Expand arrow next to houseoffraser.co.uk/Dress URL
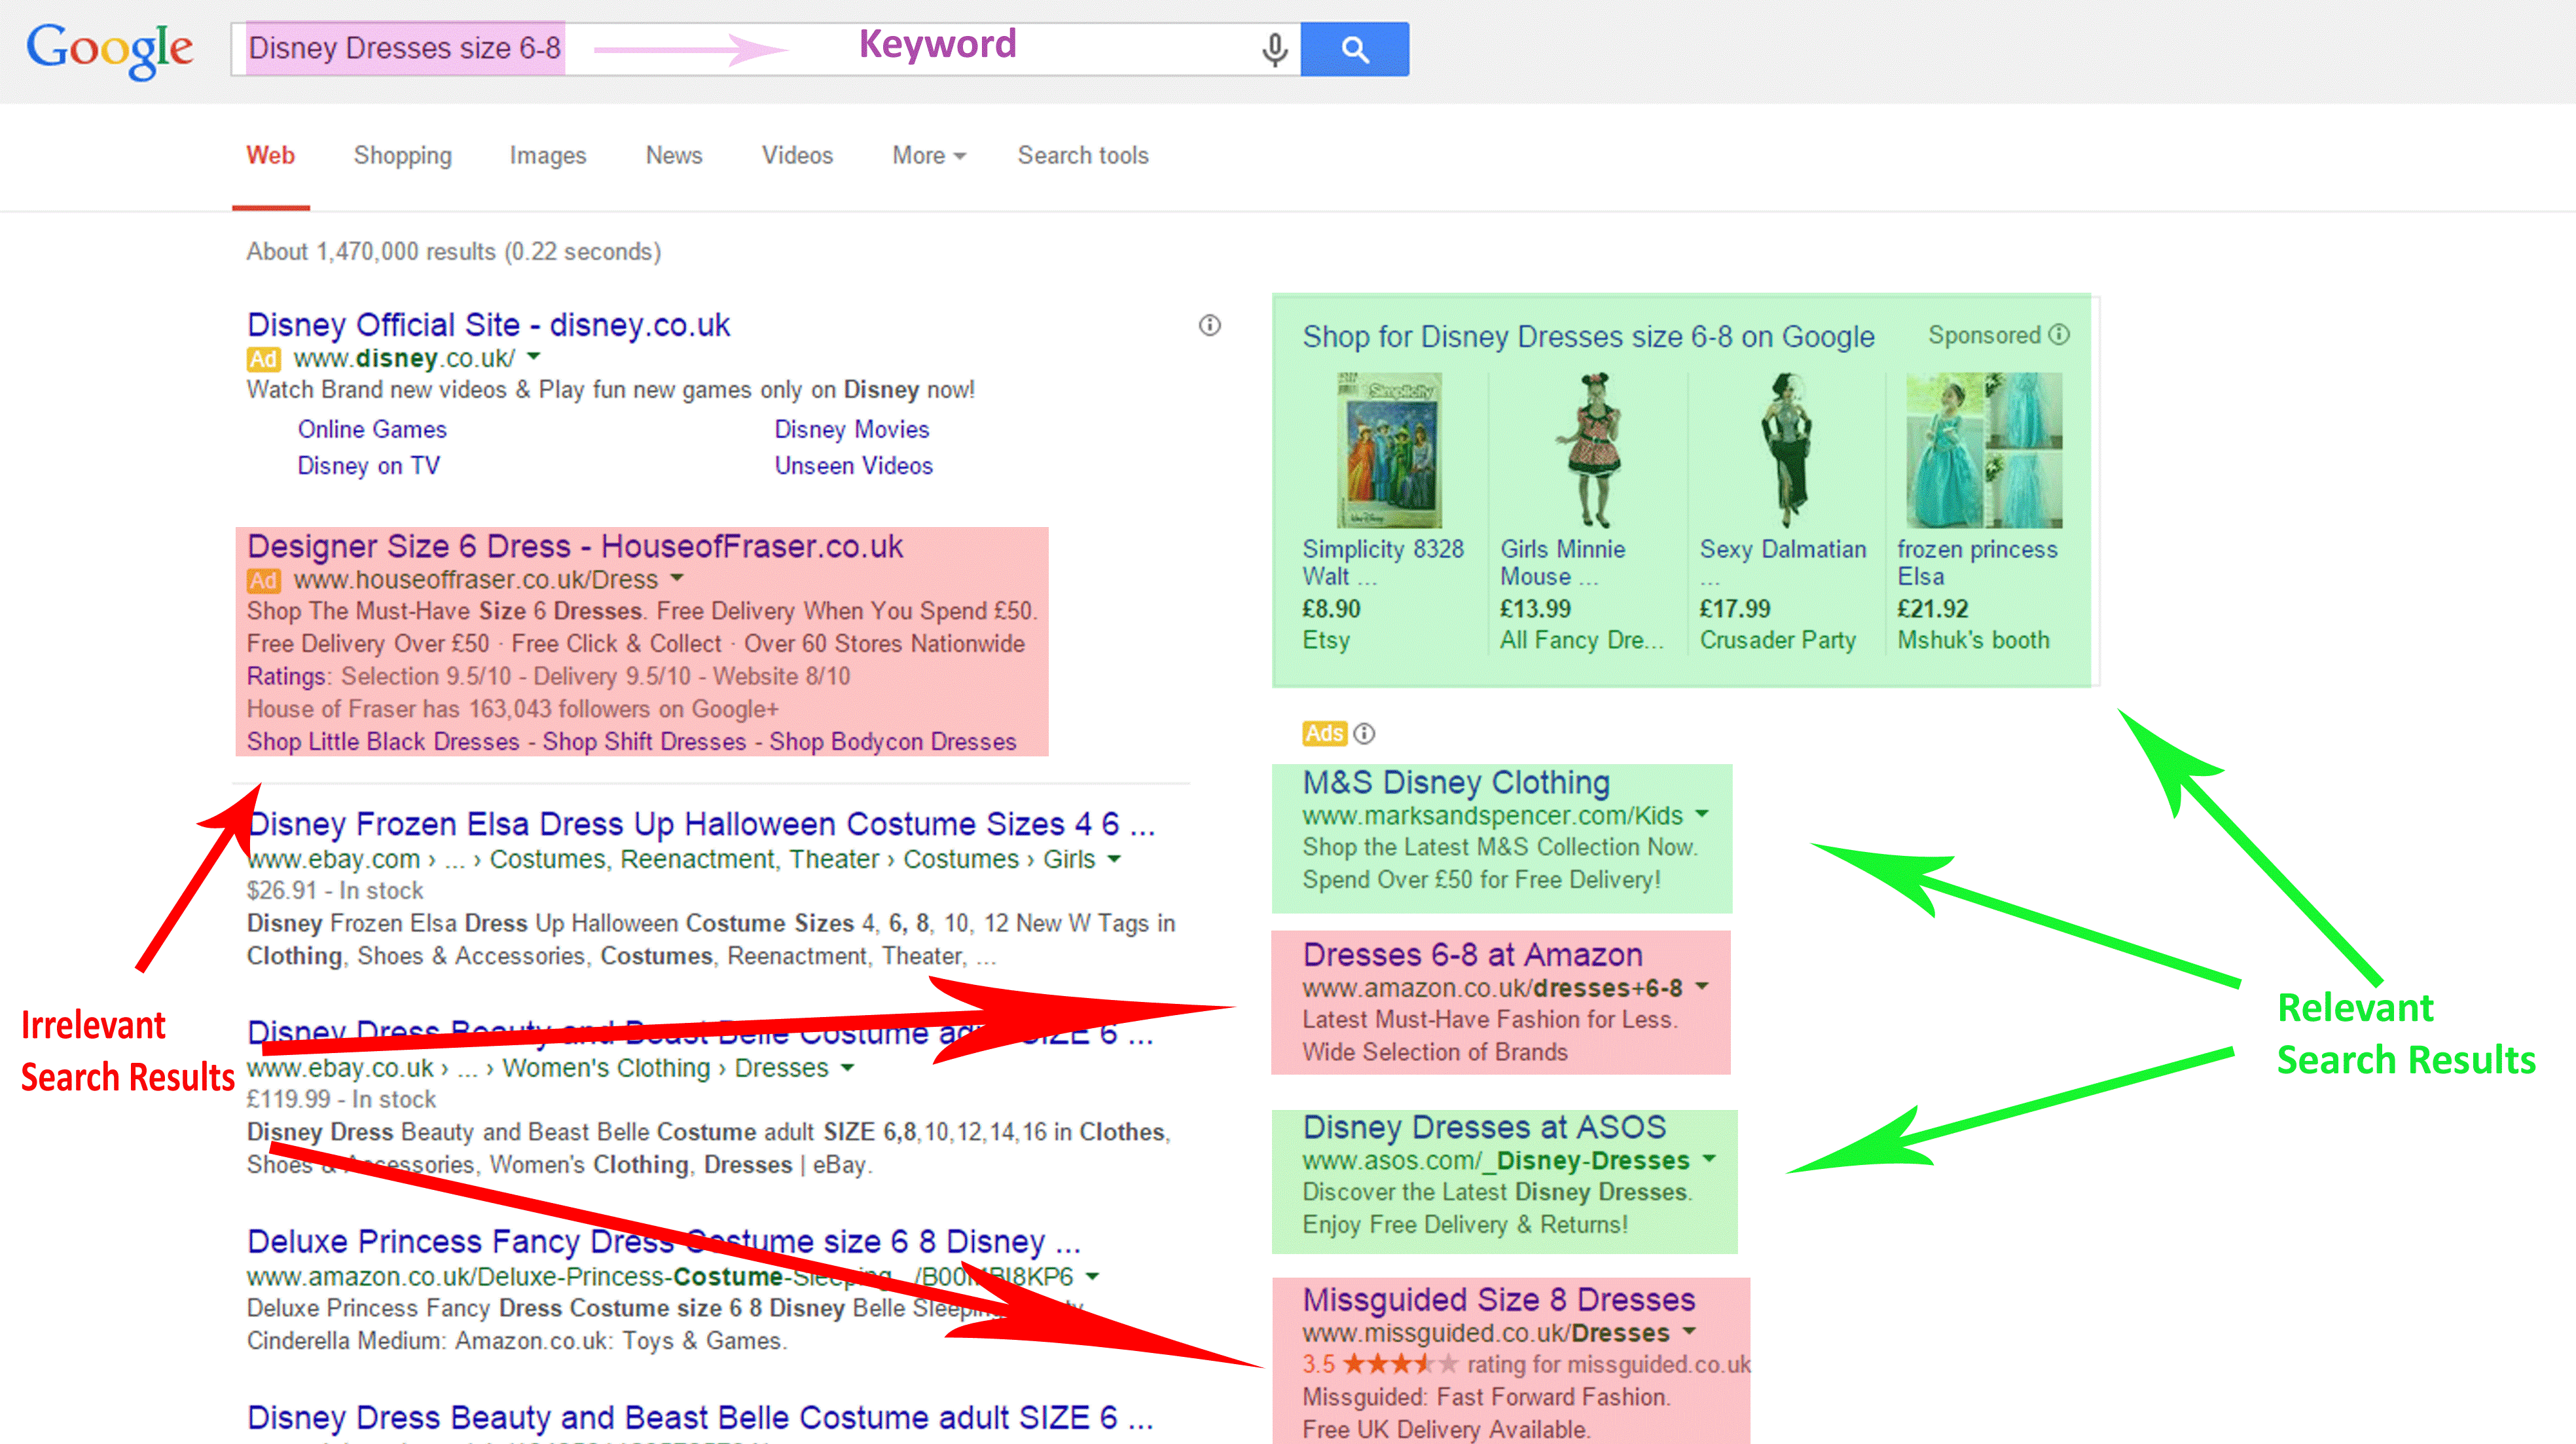The width and height of the screenshot is (2576, 1444). [x=677, y=578]
